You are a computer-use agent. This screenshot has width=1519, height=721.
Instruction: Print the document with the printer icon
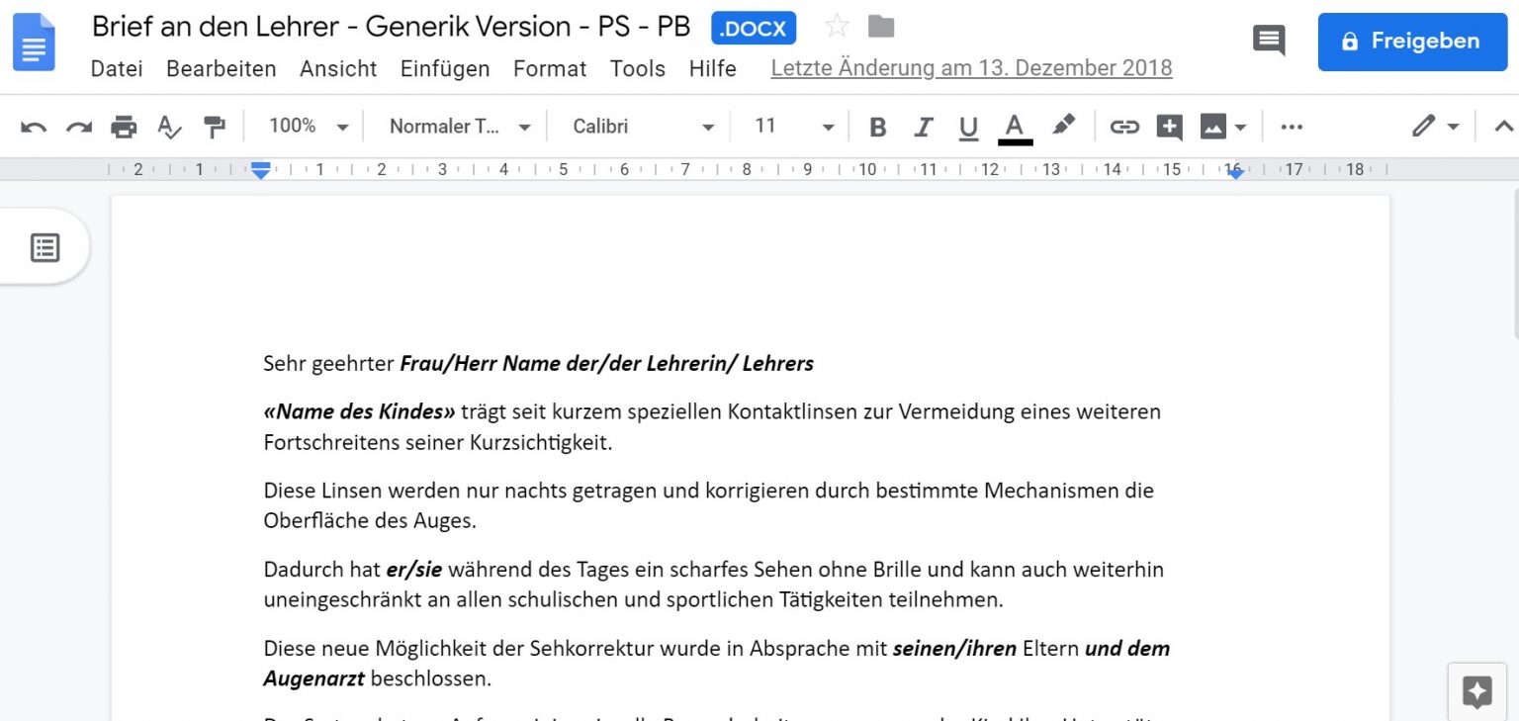click(x=124, y=127)
